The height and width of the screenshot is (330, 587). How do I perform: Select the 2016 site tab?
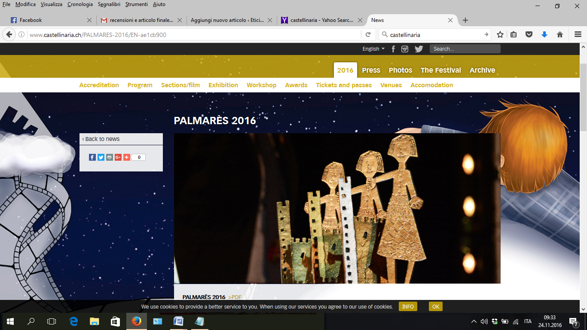(x=345, y=70)
